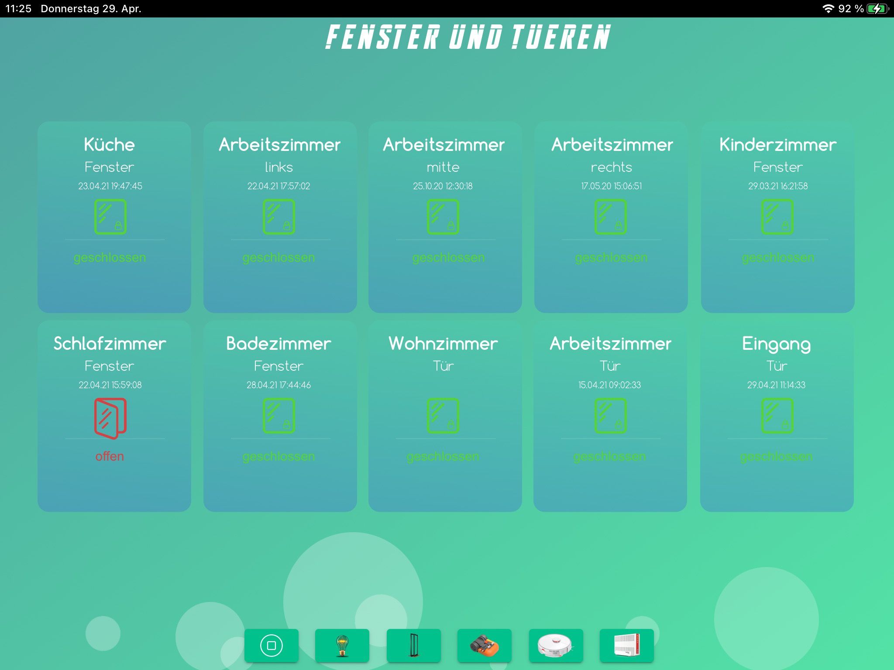This screenshot has height=670, width=894.
Task: Click the battery indicator in status bar
Action: [x=877, y=9]
